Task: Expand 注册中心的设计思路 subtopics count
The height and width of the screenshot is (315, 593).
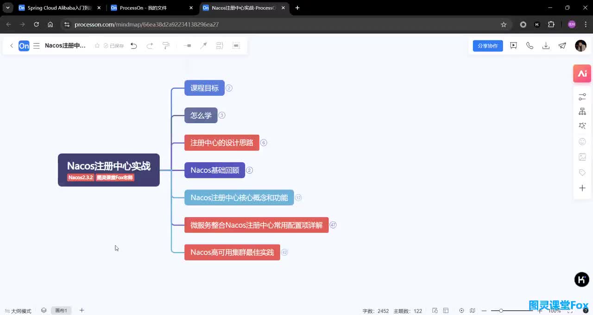Action: tap(264, 143)
